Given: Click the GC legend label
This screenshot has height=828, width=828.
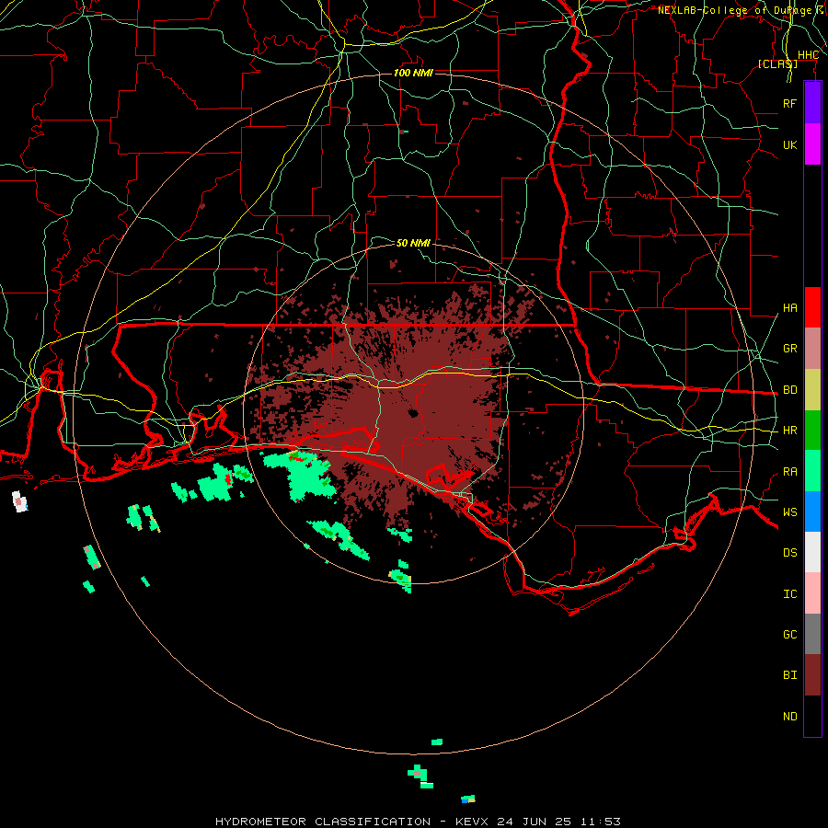Looking at the screenshot, I should (x=789, y=635).
